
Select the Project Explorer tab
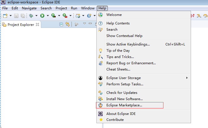(21, 24)
